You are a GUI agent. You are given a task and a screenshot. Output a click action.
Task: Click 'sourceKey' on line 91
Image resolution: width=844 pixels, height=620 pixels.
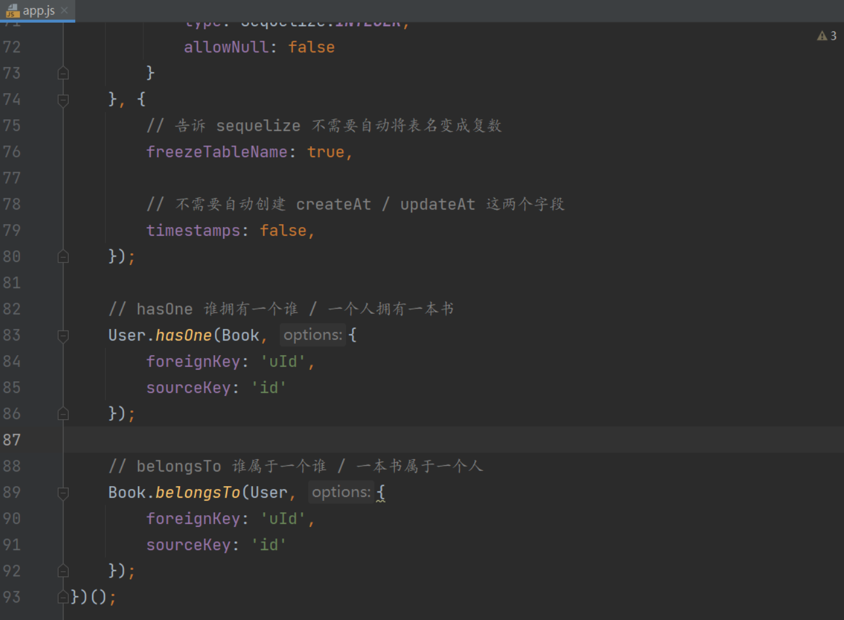pos(188,545)
